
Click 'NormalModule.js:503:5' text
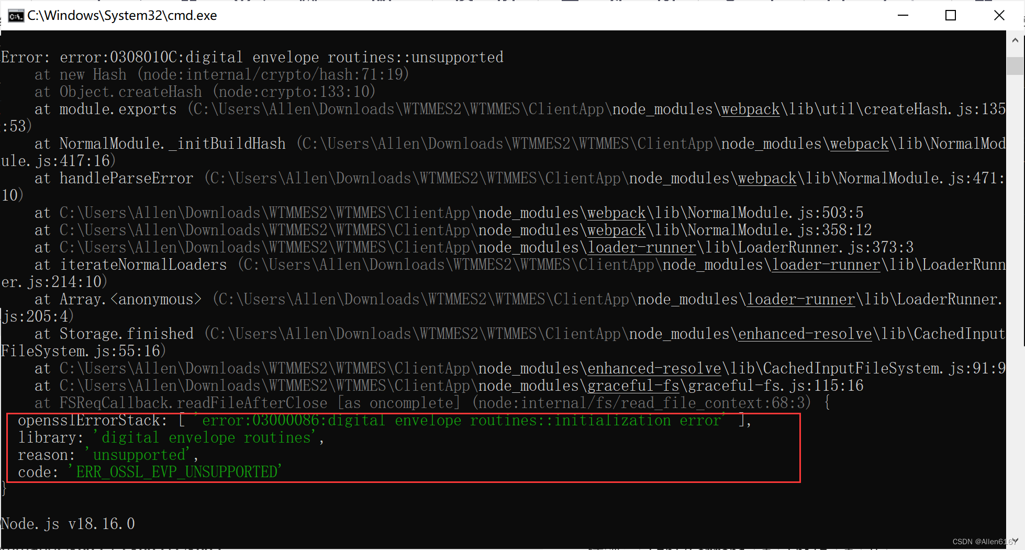pos(775,213)
